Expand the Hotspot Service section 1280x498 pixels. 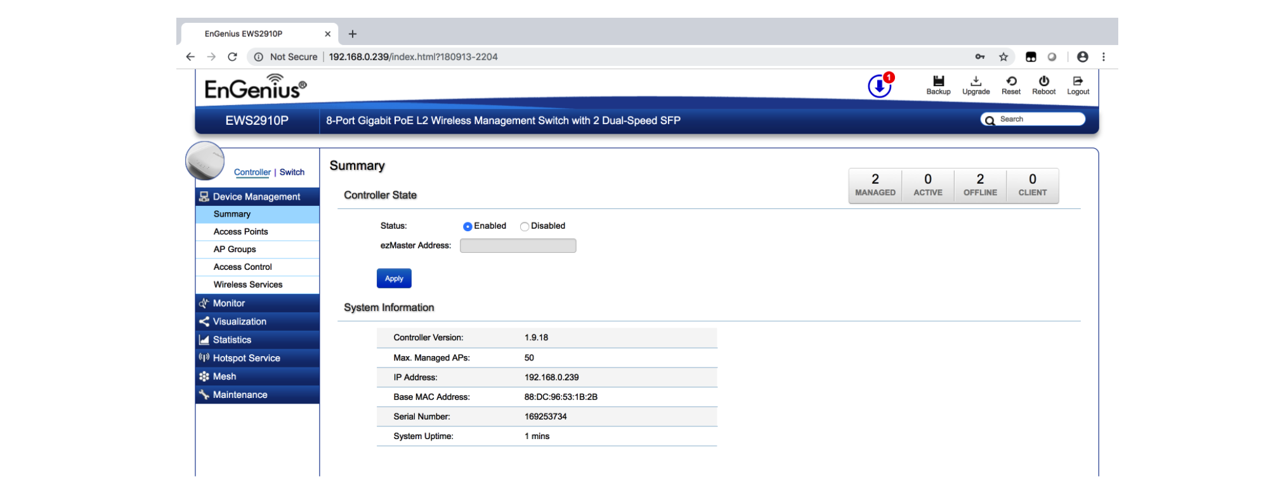[x=258, y=358]
